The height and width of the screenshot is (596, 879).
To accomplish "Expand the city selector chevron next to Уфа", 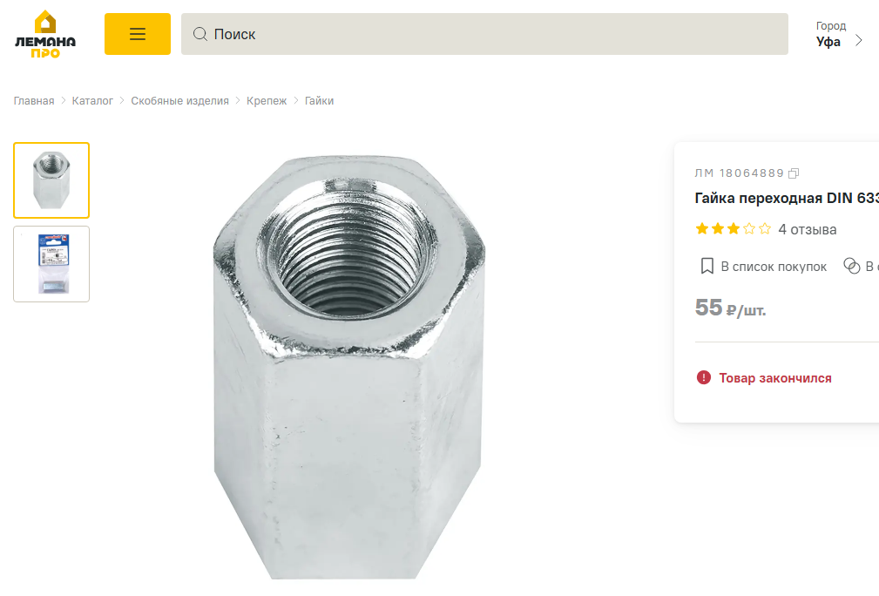I will point(859,40).
